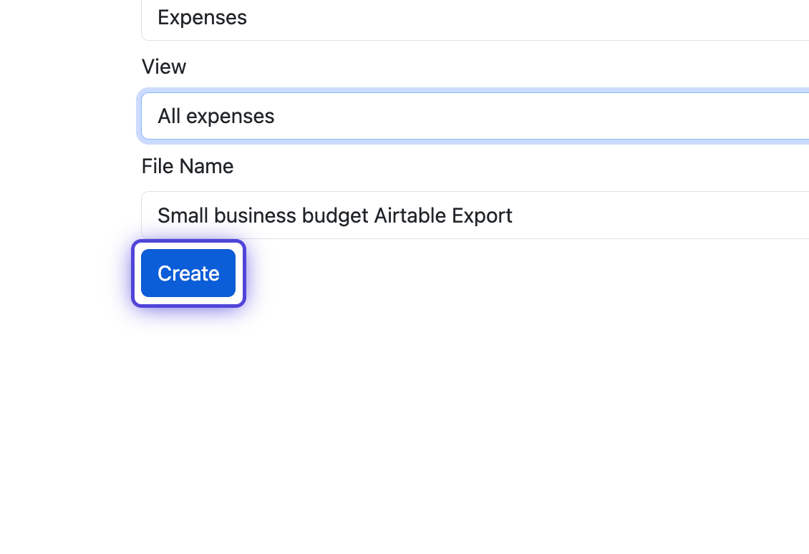Click empty area of the File Name box
The width and height of the screenshot is (809, 554).
tap(660, 215)
